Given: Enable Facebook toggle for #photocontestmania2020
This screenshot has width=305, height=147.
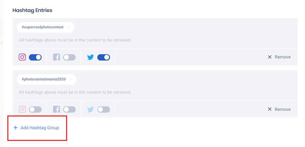Looking at the screenshot, I should [69, 109].
